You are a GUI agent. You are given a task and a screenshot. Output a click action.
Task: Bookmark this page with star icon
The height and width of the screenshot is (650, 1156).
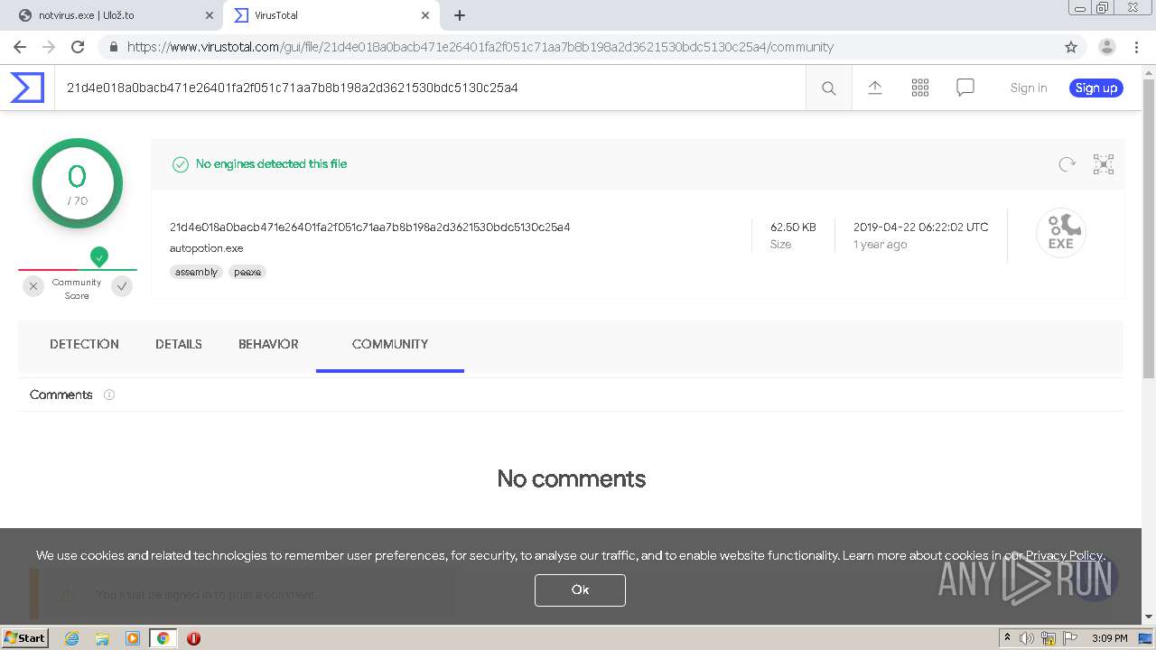[1071, 47]
